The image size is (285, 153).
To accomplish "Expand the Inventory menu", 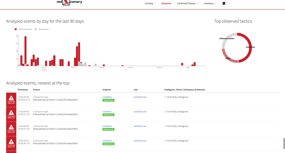I will tap(210, 4).
